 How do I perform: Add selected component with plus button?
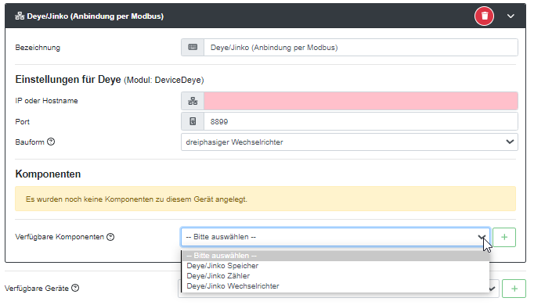point(504,237)
